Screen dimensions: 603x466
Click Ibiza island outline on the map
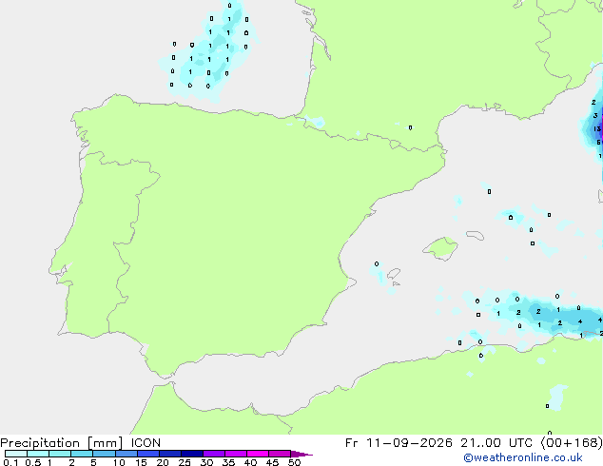coord(394,274)
